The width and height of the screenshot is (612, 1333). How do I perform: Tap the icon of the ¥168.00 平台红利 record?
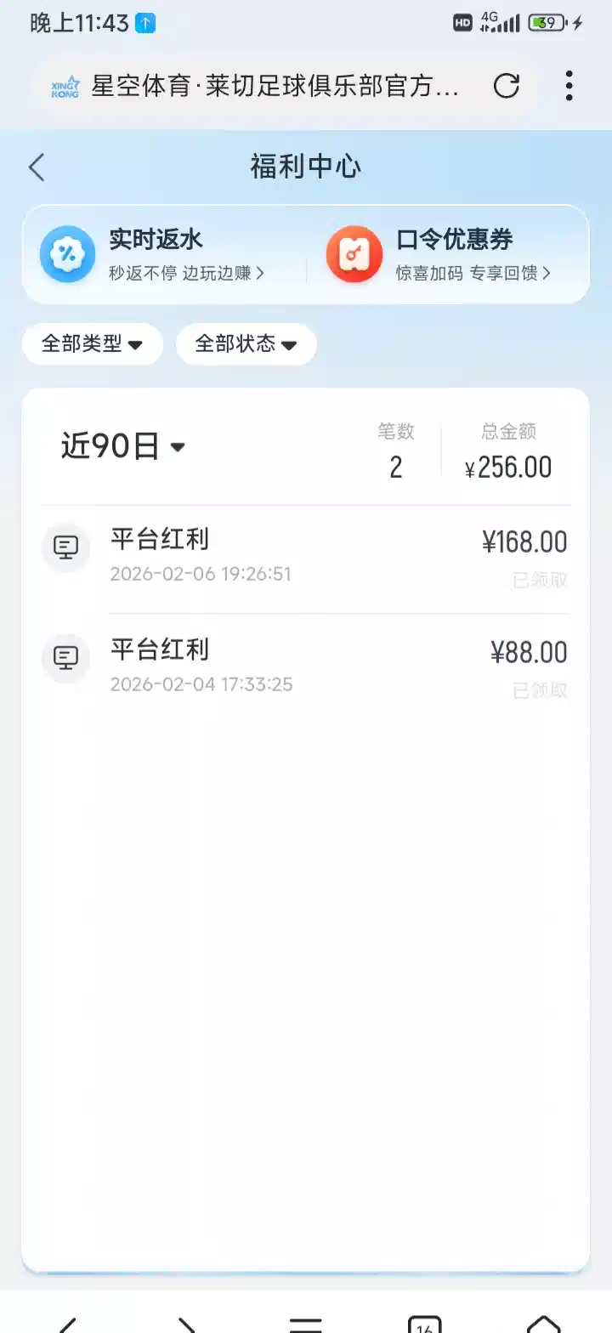click(66, 547)
